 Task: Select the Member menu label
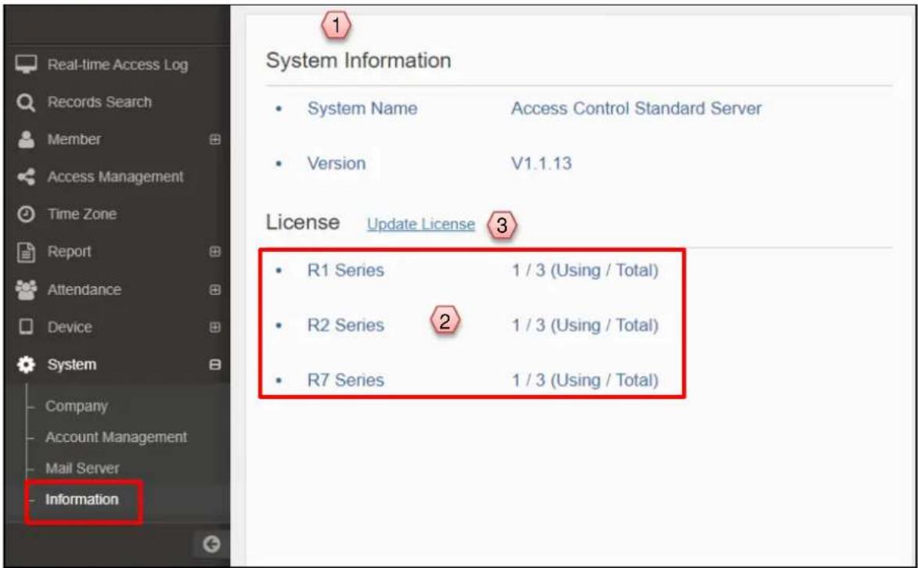coord(74,139)
